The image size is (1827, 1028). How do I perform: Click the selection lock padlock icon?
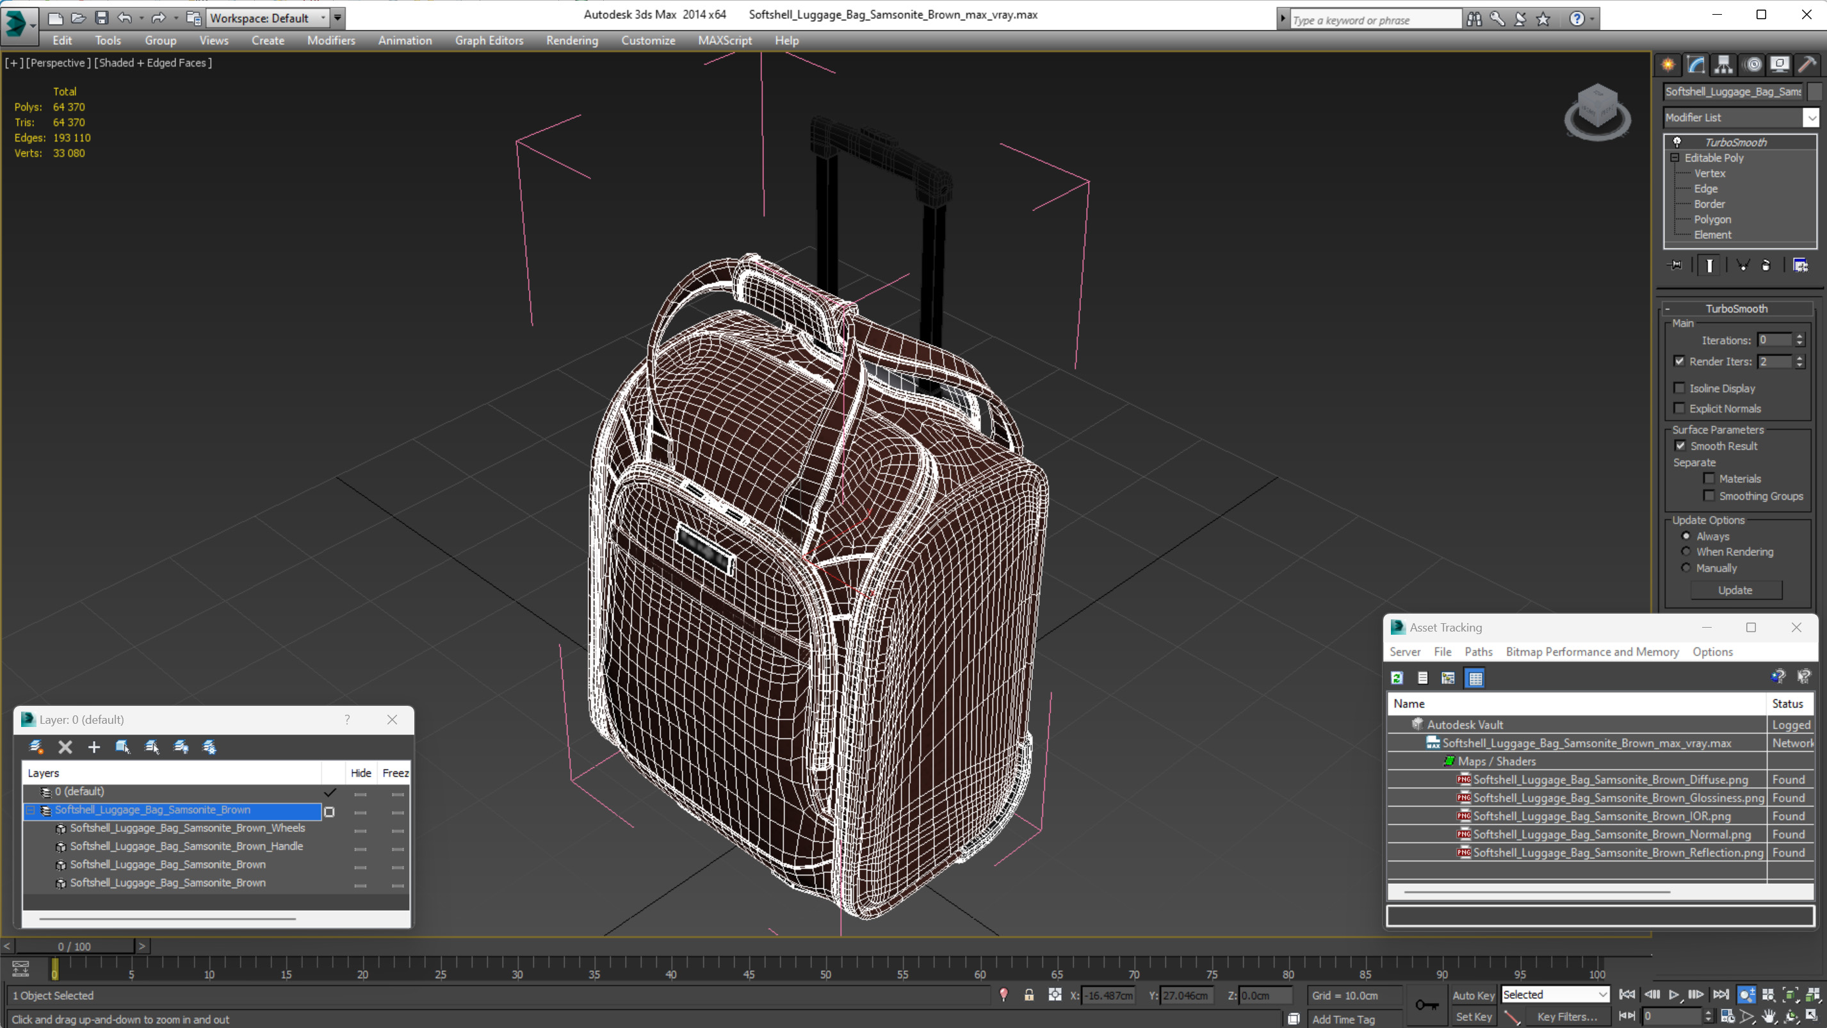pyautogui.click(x=1028, y=995)
